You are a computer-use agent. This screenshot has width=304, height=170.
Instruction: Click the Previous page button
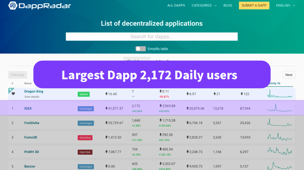pos(18,75)
